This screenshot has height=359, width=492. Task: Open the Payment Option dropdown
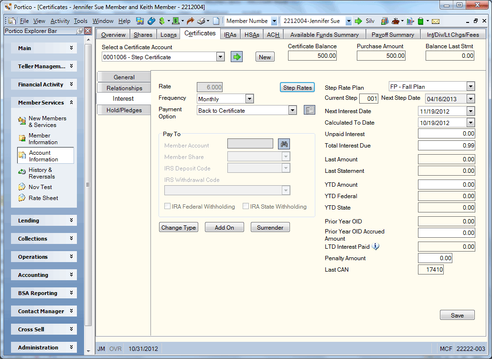coord(292,110)
